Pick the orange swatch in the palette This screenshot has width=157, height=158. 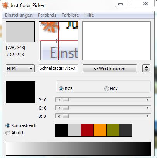click(x=100, y=130)
